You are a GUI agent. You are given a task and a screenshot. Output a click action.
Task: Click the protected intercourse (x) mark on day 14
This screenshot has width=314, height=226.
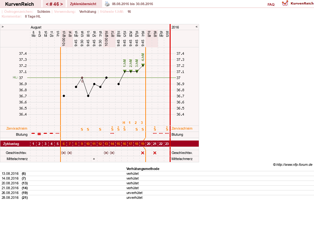pyautogui.click(x=112, y=153)
